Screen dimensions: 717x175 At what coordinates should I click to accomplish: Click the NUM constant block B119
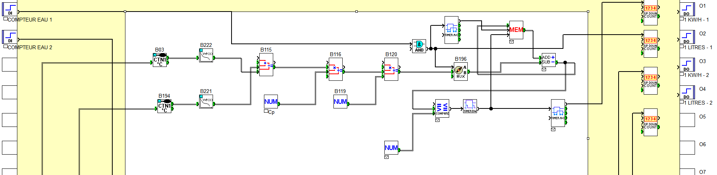point(340,102)
